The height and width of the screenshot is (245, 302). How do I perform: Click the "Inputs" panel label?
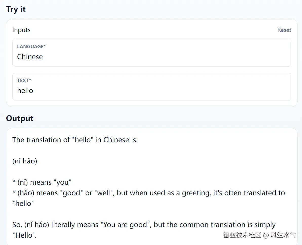[21, 30]
